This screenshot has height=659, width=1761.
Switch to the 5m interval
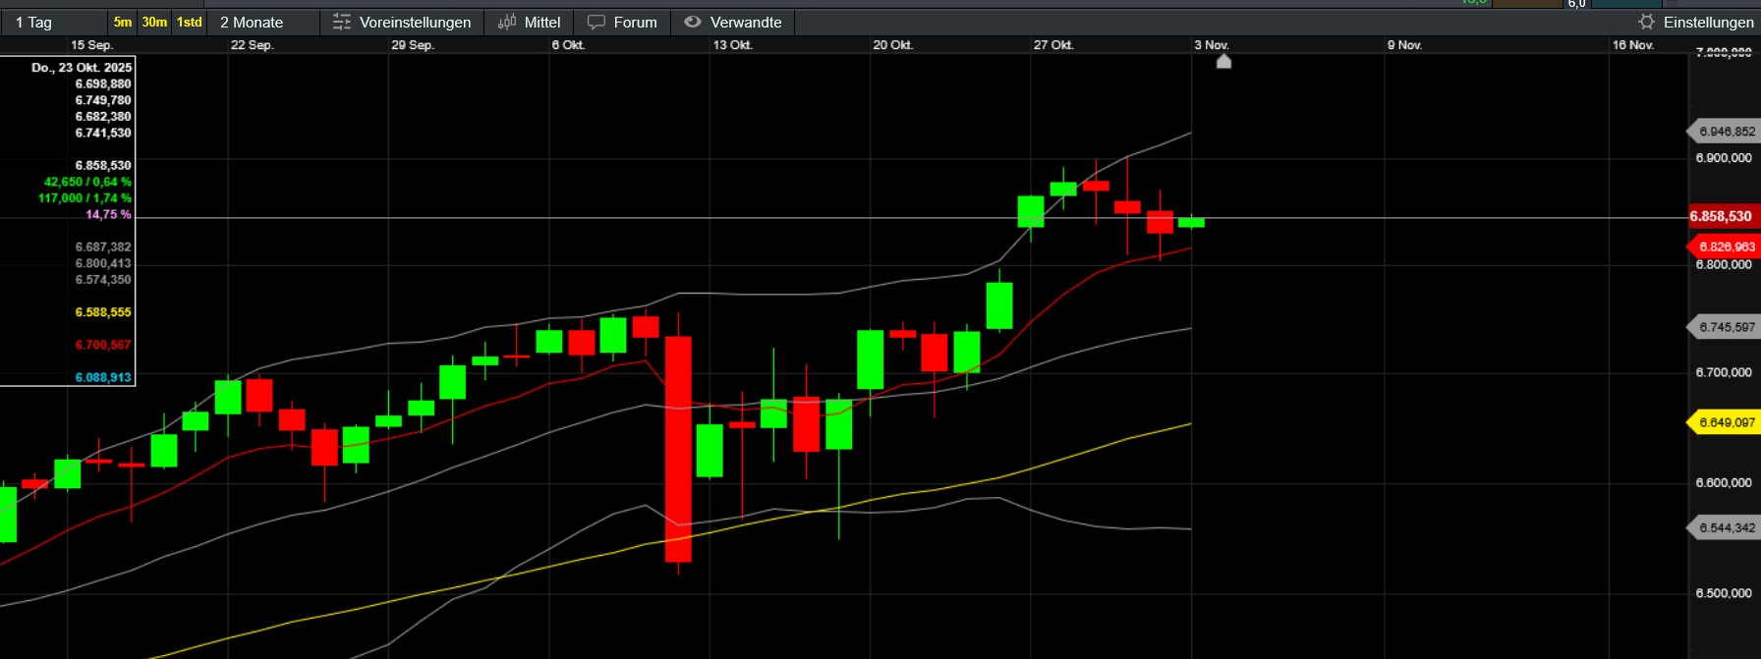click(123, 22)
